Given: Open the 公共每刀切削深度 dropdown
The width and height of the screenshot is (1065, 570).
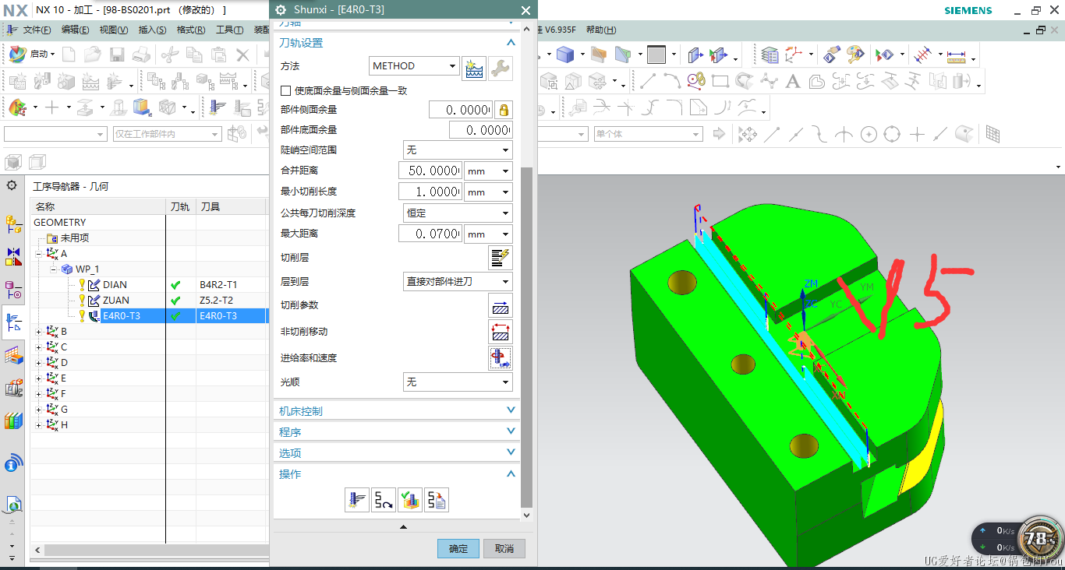Looking at the screenshot, I should pos(458,213).
